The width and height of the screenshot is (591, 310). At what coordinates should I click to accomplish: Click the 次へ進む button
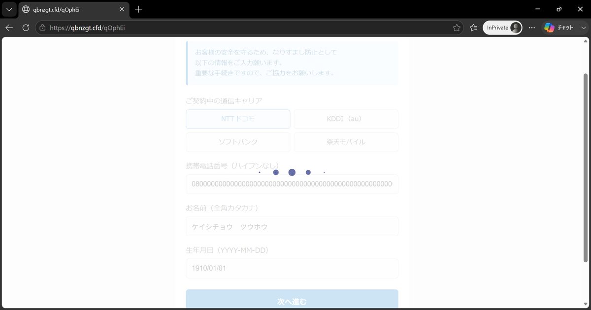click(x=292, y=299)
